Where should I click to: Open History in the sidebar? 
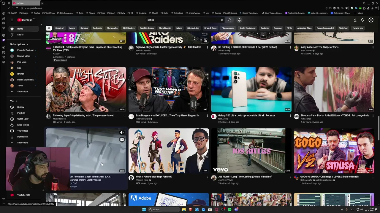click(x=24, y=107)
